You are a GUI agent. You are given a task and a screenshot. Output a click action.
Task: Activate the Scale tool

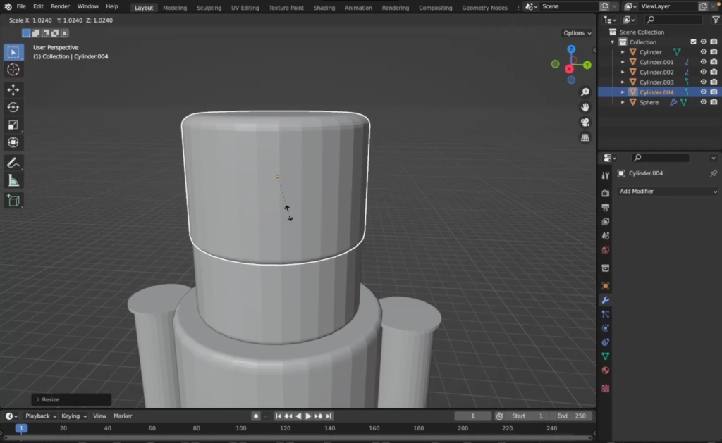coord(13,125)
